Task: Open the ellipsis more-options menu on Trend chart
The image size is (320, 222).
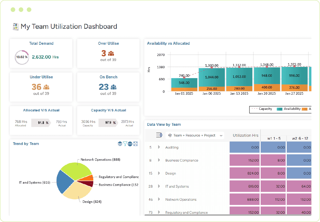Action: (x=130, y=144)
